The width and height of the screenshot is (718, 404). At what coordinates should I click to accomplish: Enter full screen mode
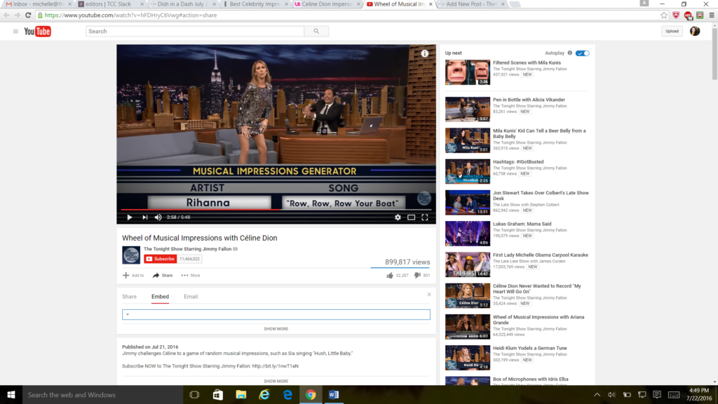point(424,217)
